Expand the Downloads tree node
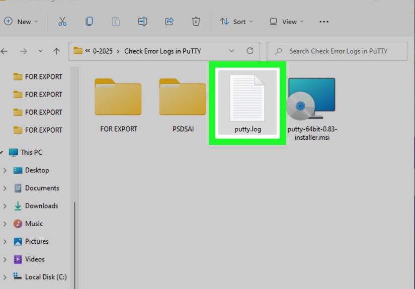The image size is (415, 289). point(5,206)
